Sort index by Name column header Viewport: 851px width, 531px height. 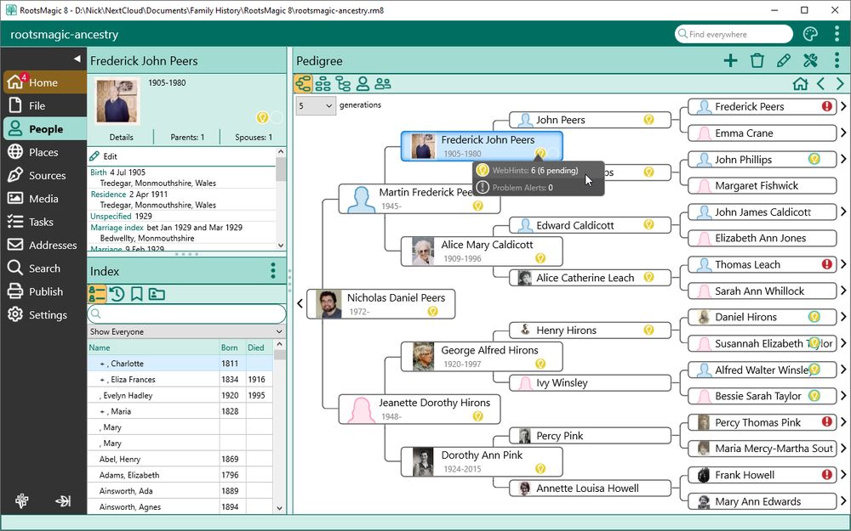click(x=153, y=347)
